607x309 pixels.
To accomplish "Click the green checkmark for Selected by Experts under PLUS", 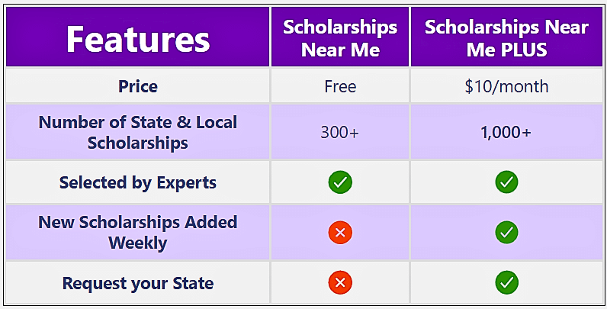I will click(506, 182).
